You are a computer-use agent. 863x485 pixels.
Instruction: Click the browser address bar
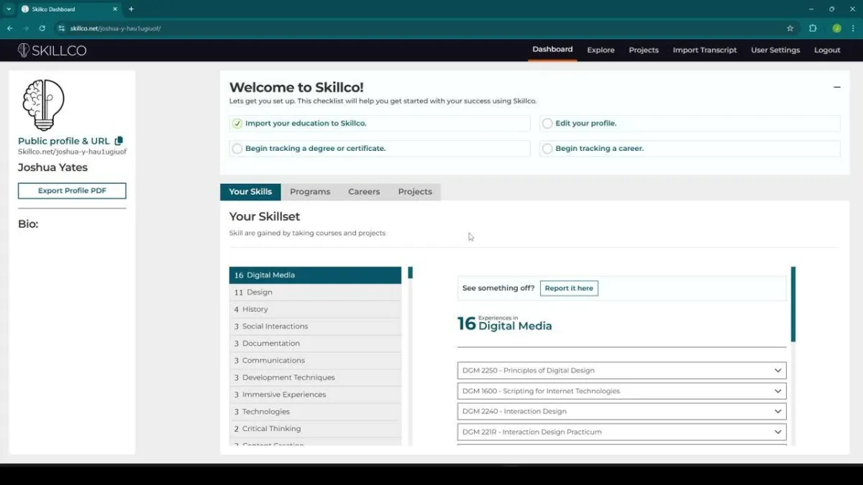424,29
